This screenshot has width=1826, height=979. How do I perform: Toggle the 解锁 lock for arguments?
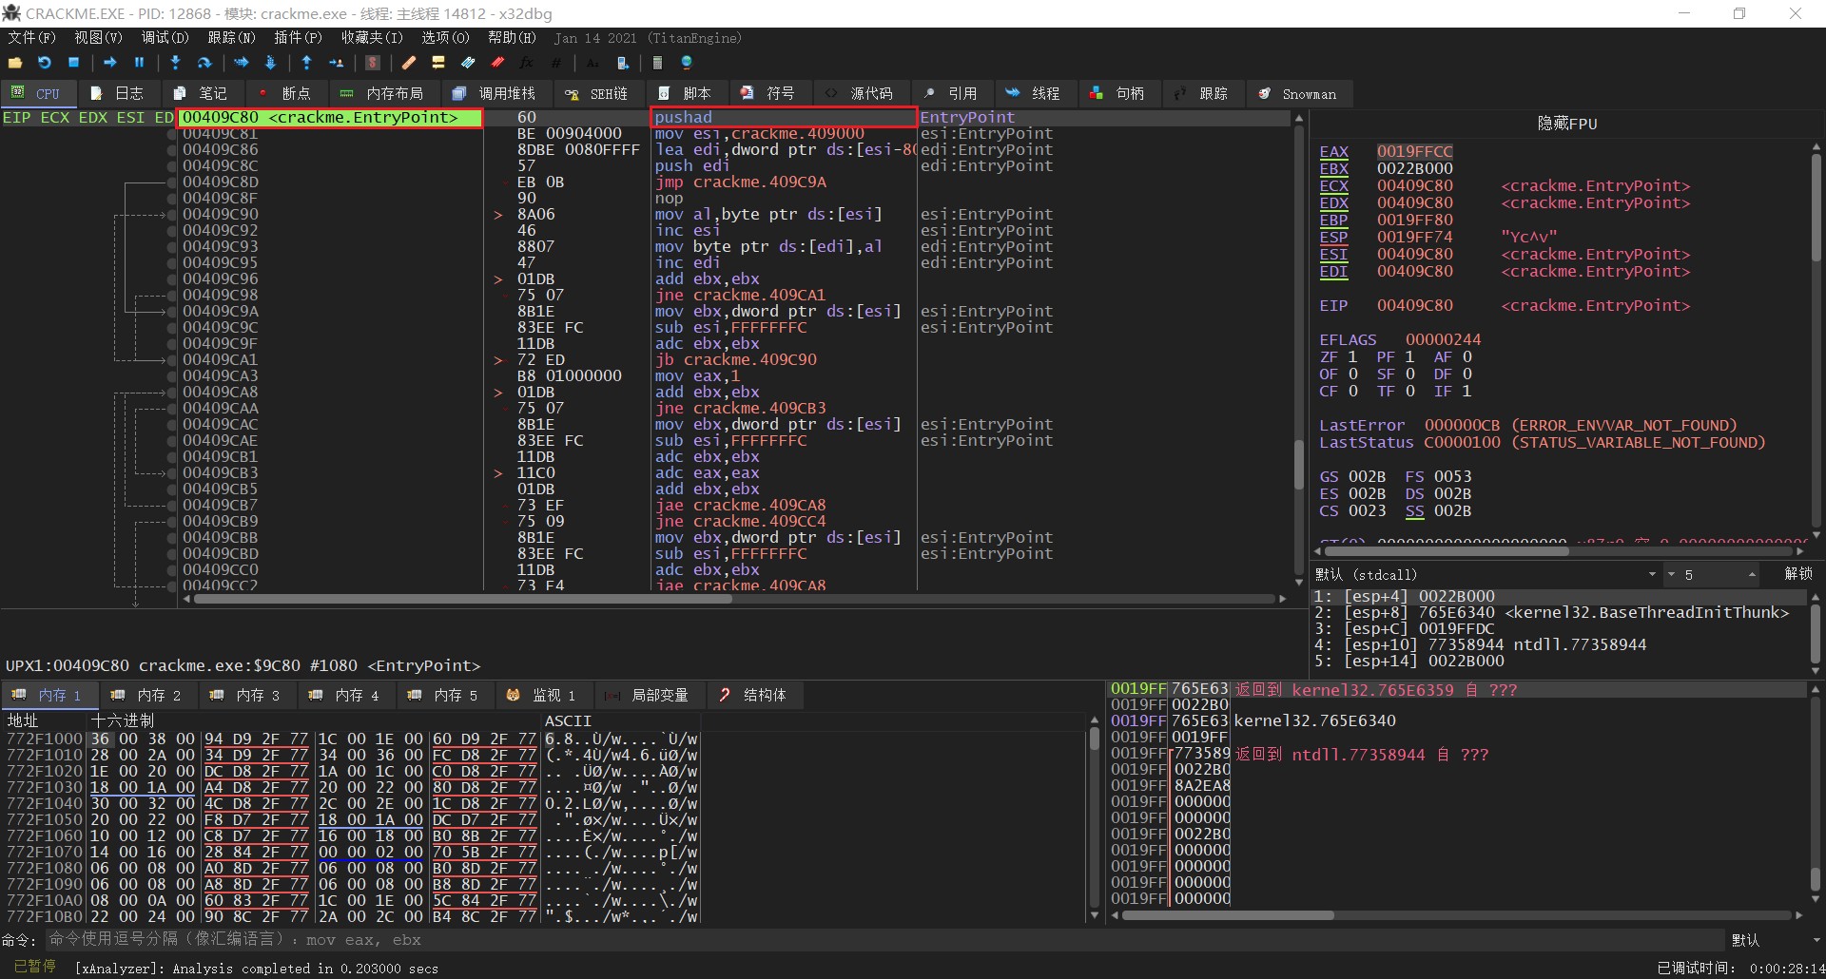click(x=1797, y=574)
